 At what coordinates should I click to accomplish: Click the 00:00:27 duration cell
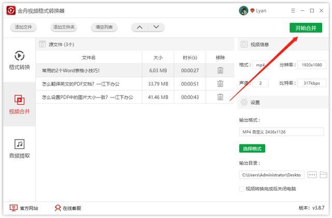pos(190,71)
